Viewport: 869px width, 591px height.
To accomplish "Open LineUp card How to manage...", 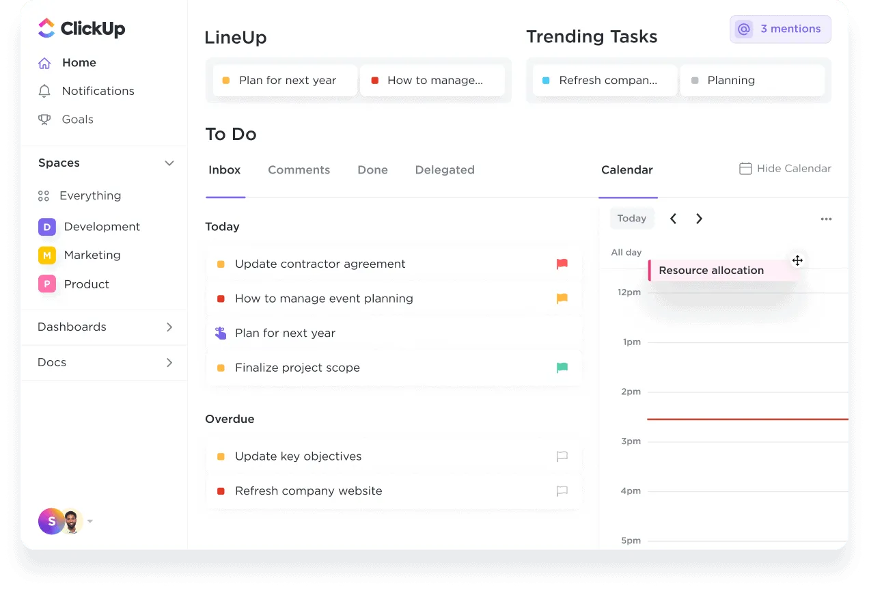I will (x=432, y=81).
